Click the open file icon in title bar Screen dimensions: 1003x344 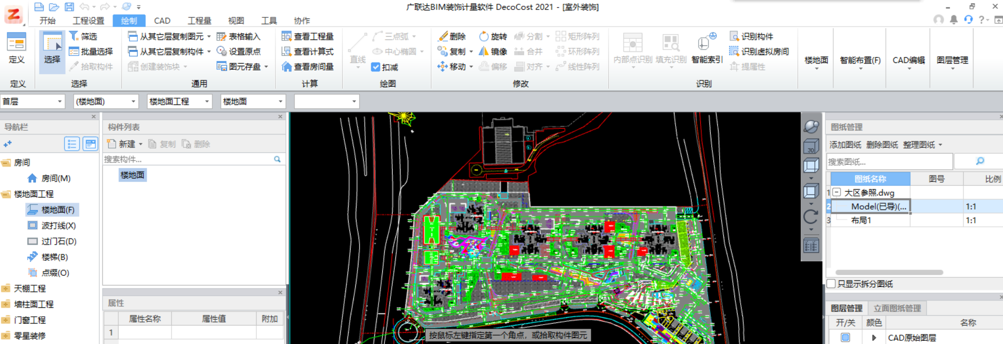pos(54,7)
